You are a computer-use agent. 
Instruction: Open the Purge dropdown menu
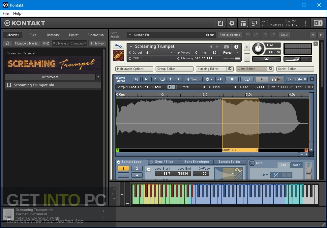click(237, 53)
